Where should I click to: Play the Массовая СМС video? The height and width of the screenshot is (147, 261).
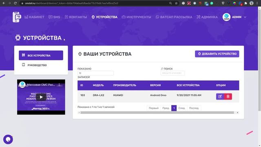point(41,97)
